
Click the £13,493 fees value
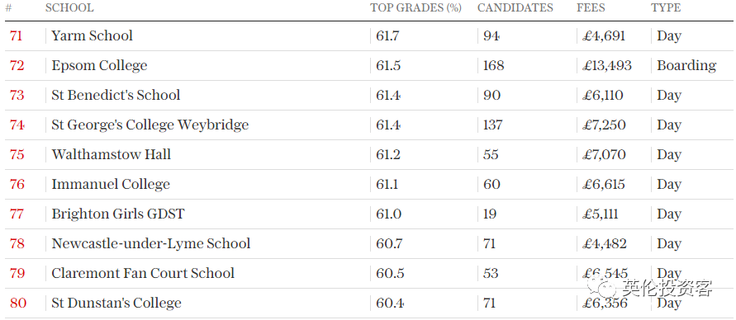(x=607, y=66)
